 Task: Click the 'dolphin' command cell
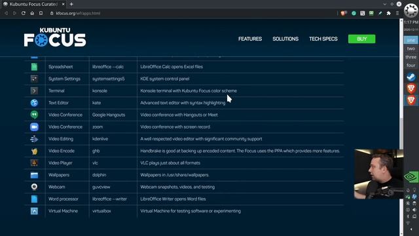coord(99,175)
